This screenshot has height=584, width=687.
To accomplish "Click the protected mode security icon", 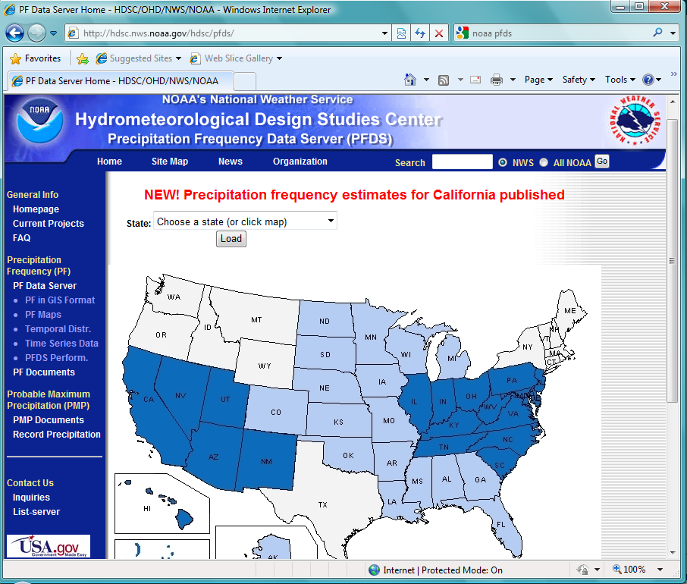I will (x=582, y=570).
